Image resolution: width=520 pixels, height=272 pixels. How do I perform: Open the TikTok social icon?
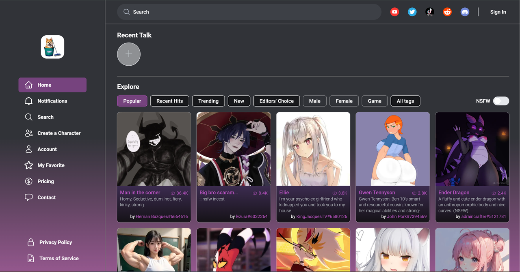429,12
